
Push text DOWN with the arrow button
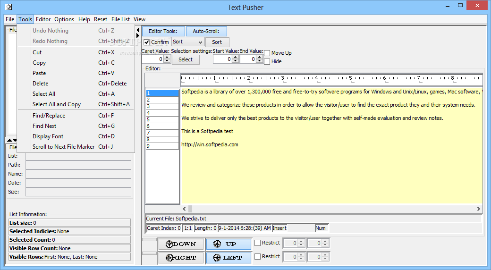pyautogui.click(x=181, y=244)
